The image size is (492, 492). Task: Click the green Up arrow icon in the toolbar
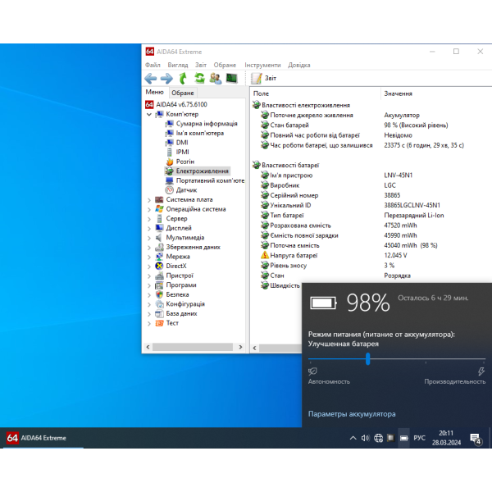point(183,78)
